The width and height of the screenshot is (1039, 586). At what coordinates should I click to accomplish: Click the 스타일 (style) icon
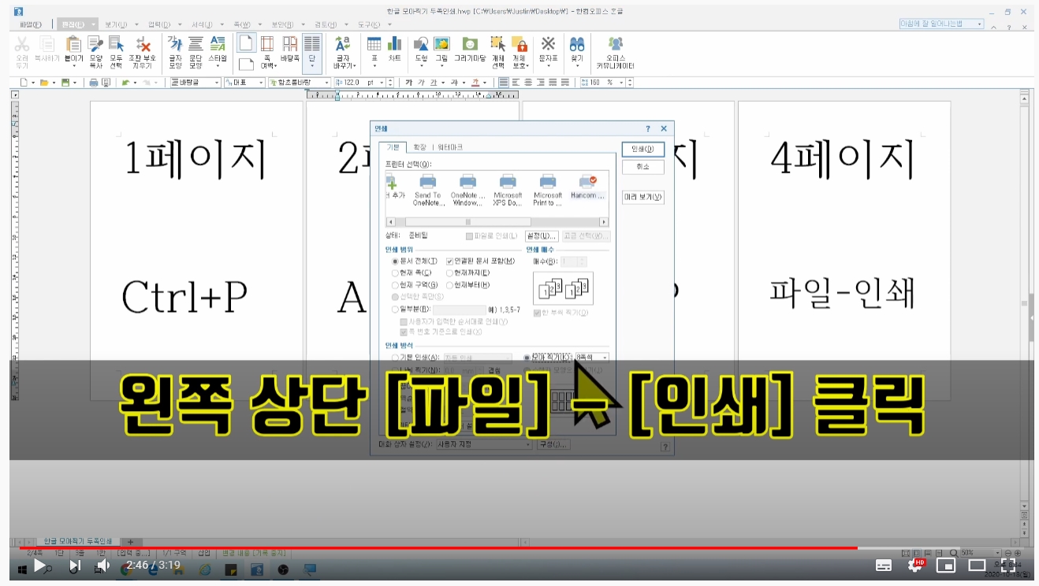tap(218, 45)
